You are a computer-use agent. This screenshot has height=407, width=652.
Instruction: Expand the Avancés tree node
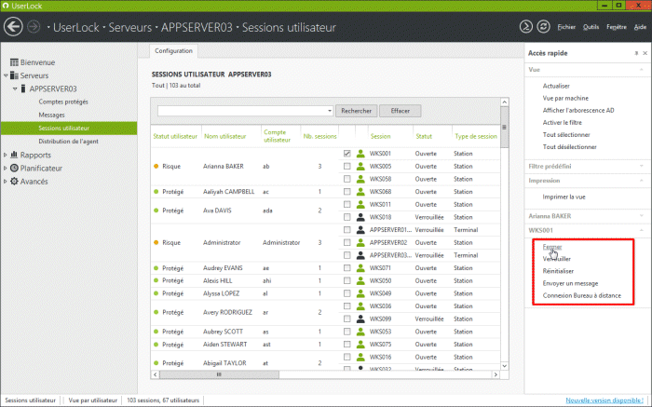6,182
